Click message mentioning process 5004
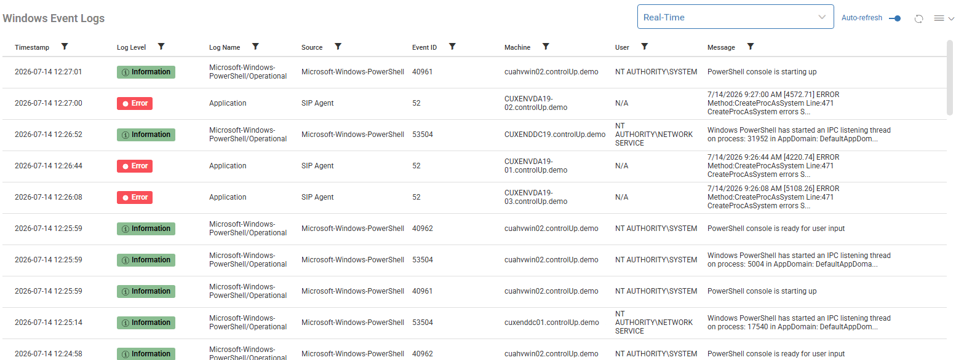 click(799, 260)
